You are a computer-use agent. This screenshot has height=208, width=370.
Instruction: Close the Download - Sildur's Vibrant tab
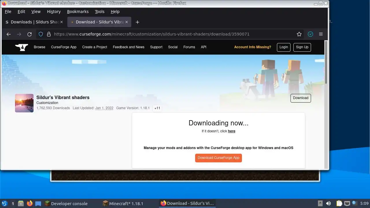coord(127,22)
